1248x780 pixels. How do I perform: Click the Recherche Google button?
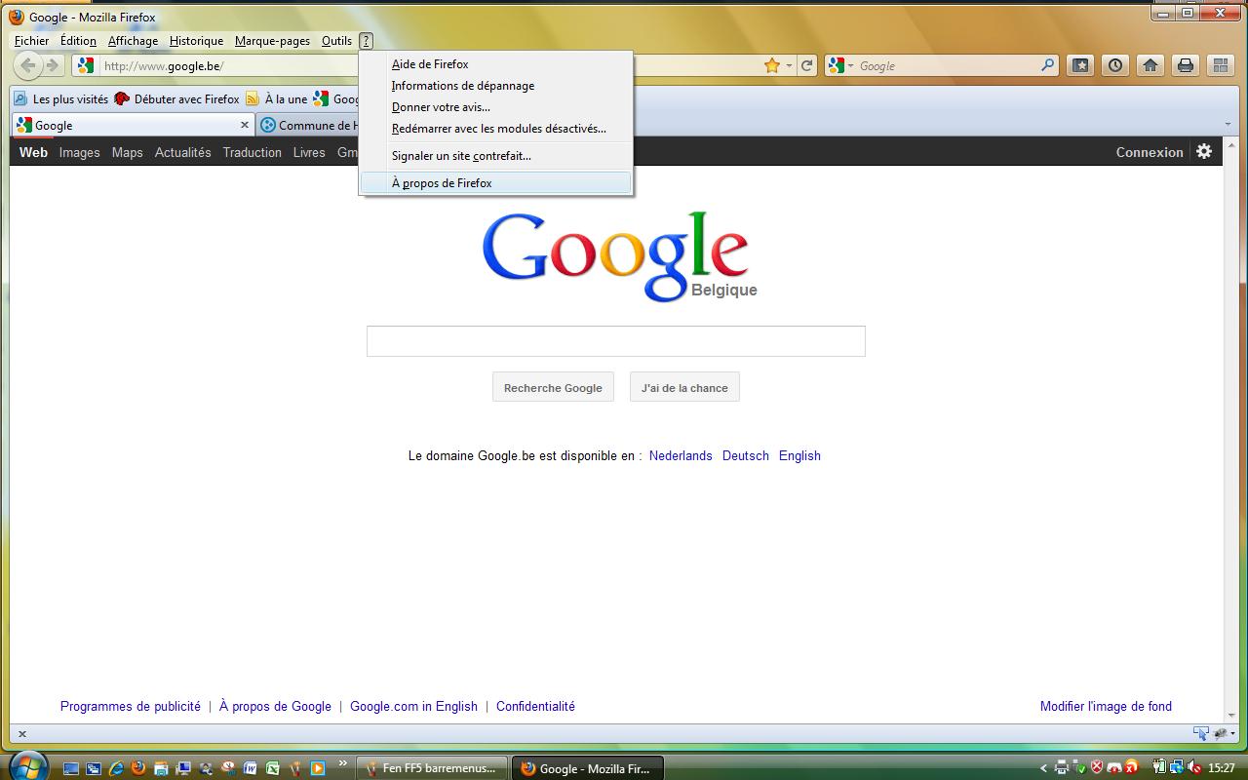(553, 387)
